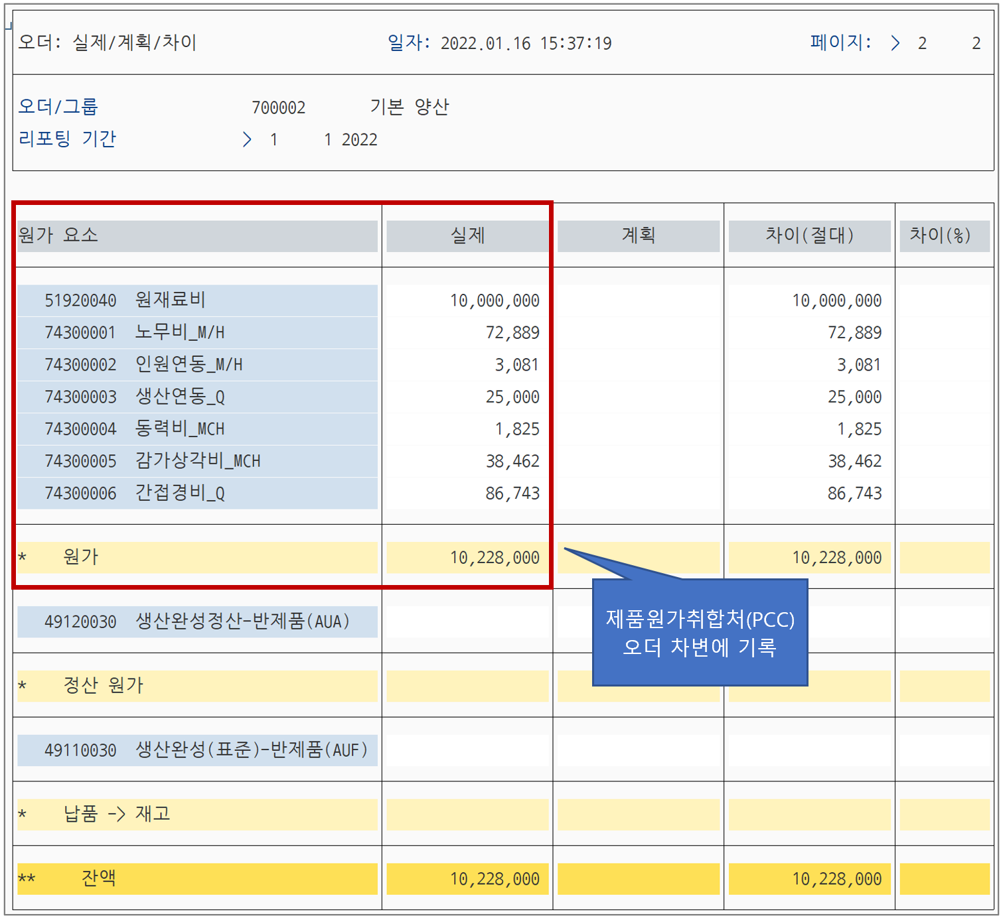The height and width of the screenshot is (918, 1001).
Task: Select the 원가 요소 column header
Action: (x=197, y=235)
